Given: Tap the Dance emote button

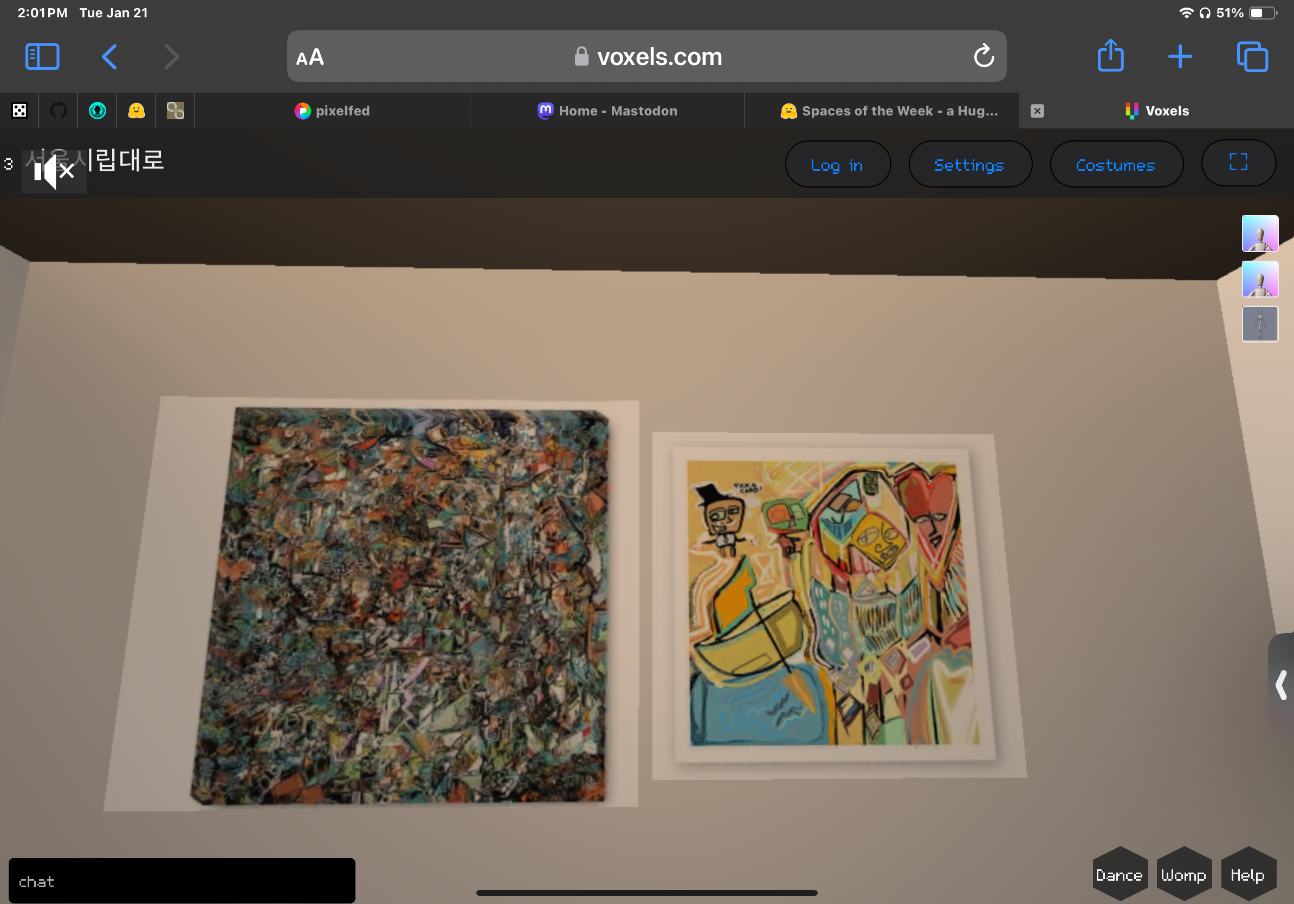Looking at the screenshot, I should click(1120, 875).
